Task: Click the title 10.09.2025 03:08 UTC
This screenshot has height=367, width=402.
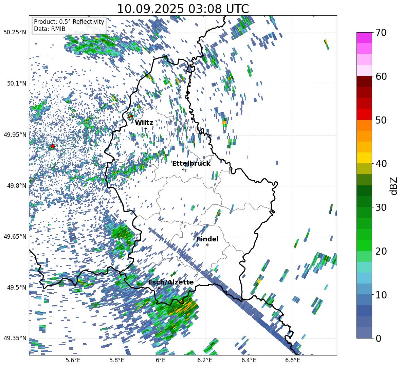Action: pos(183,9)
